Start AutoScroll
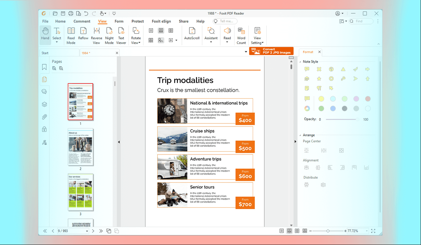Screen dimensions: 421x245 tap(192, 34)
